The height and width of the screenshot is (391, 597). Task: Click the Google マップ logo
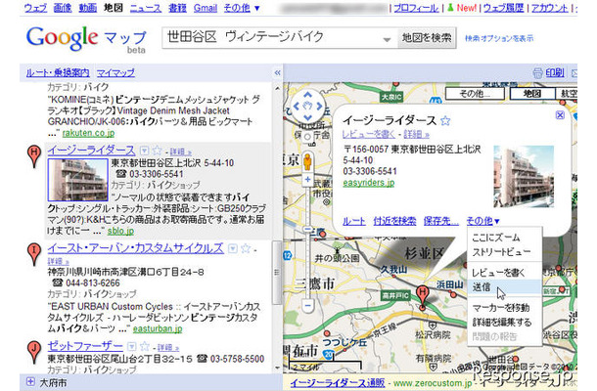point(86,39)
